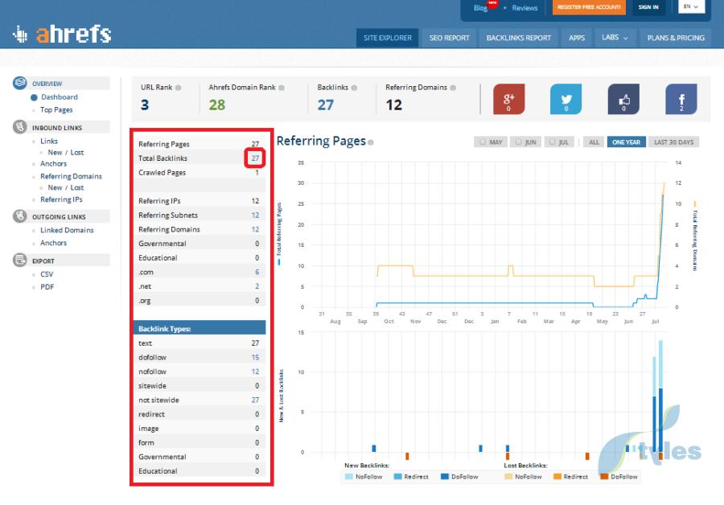Select the LAST 30 DAYS range
Viewport: 724px width, 505px height.
673,142
